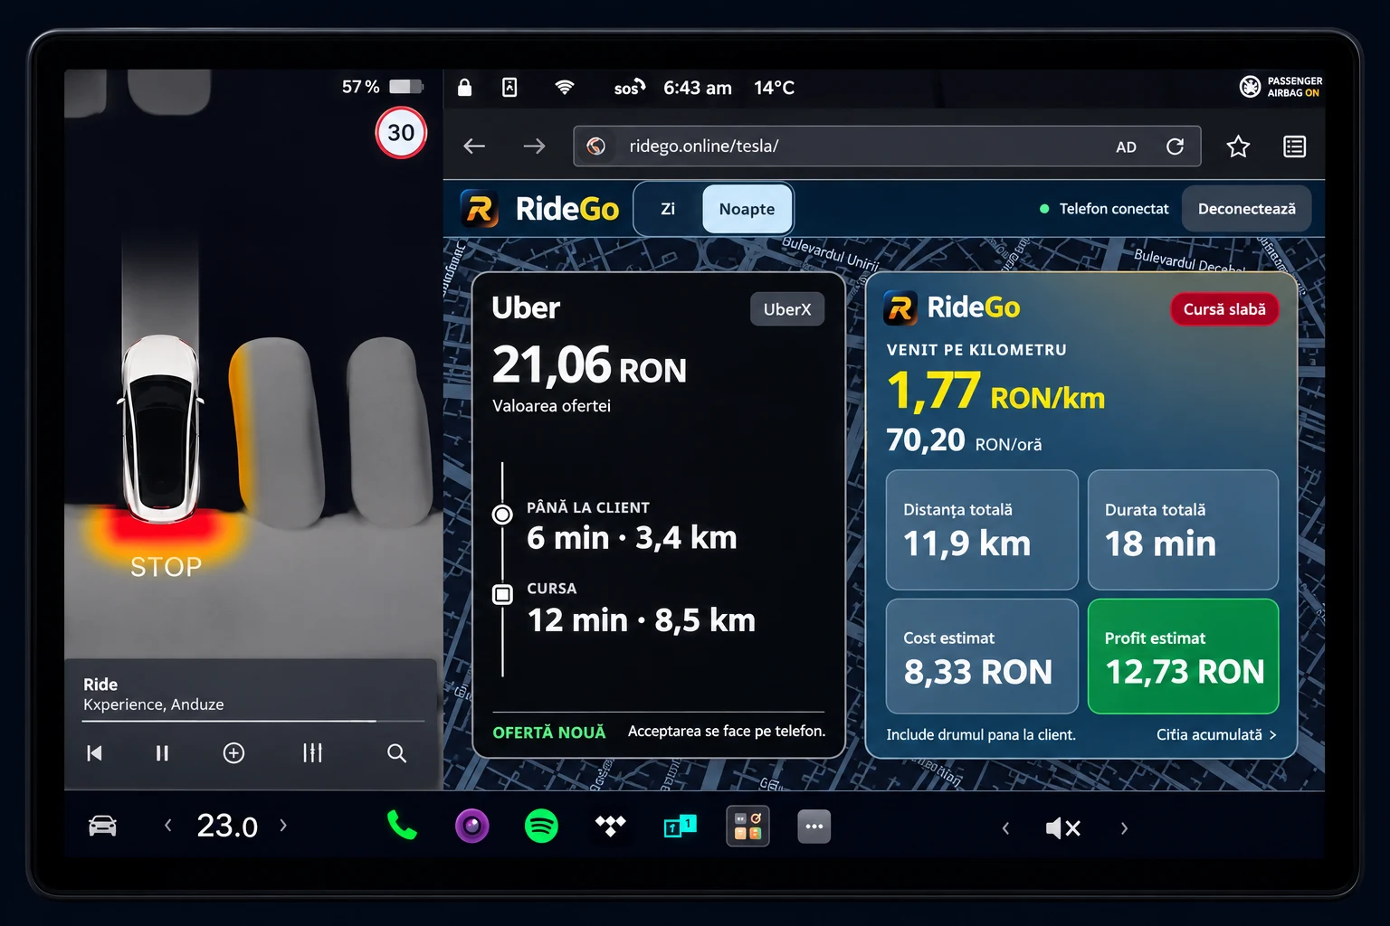Search music with the magnifier icon
Viewport: 1390px width, 926px height.
click(x=396, y=753)
